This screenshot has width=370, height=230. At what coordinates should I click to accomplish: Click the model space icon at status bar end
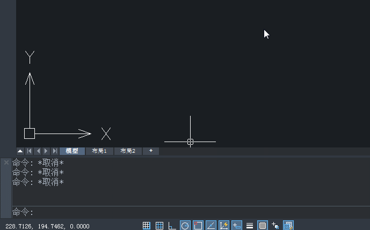pyautogui.click(x=288, y=226)
